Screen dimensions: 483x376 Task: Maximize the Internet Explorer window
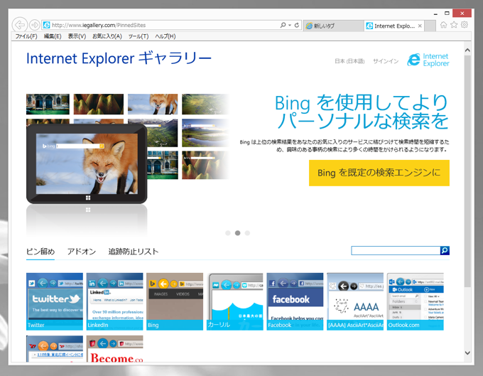pos(447,14)
